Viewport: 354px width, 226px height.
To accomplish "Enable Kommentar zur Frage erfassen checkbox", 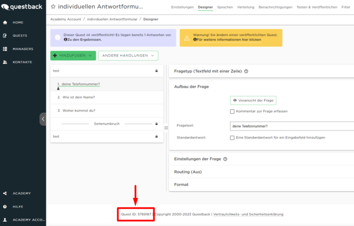I will (x=232, y=111).
